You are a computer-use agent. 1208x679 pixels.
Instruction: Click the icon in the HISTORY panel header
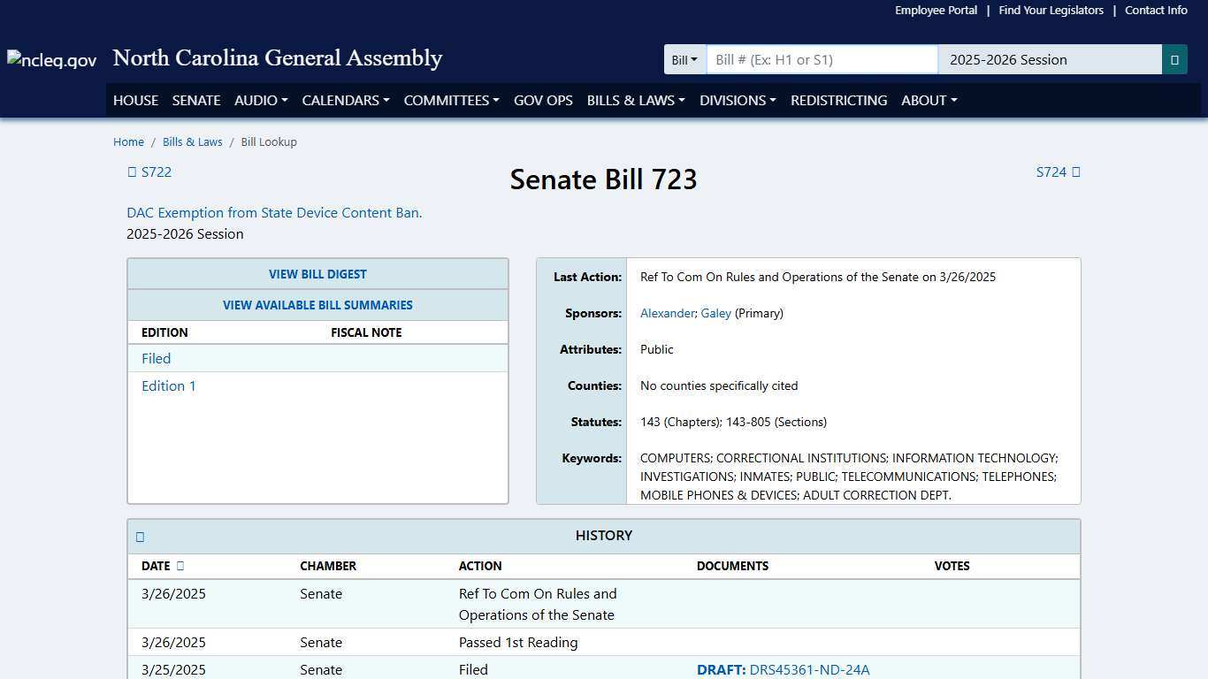coord(140,536)
